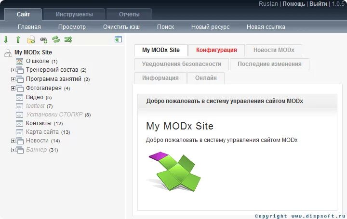347x219 pixels.
Task: Select the My MODx Site dashboard tab
Action: click(x=161, y=50)
